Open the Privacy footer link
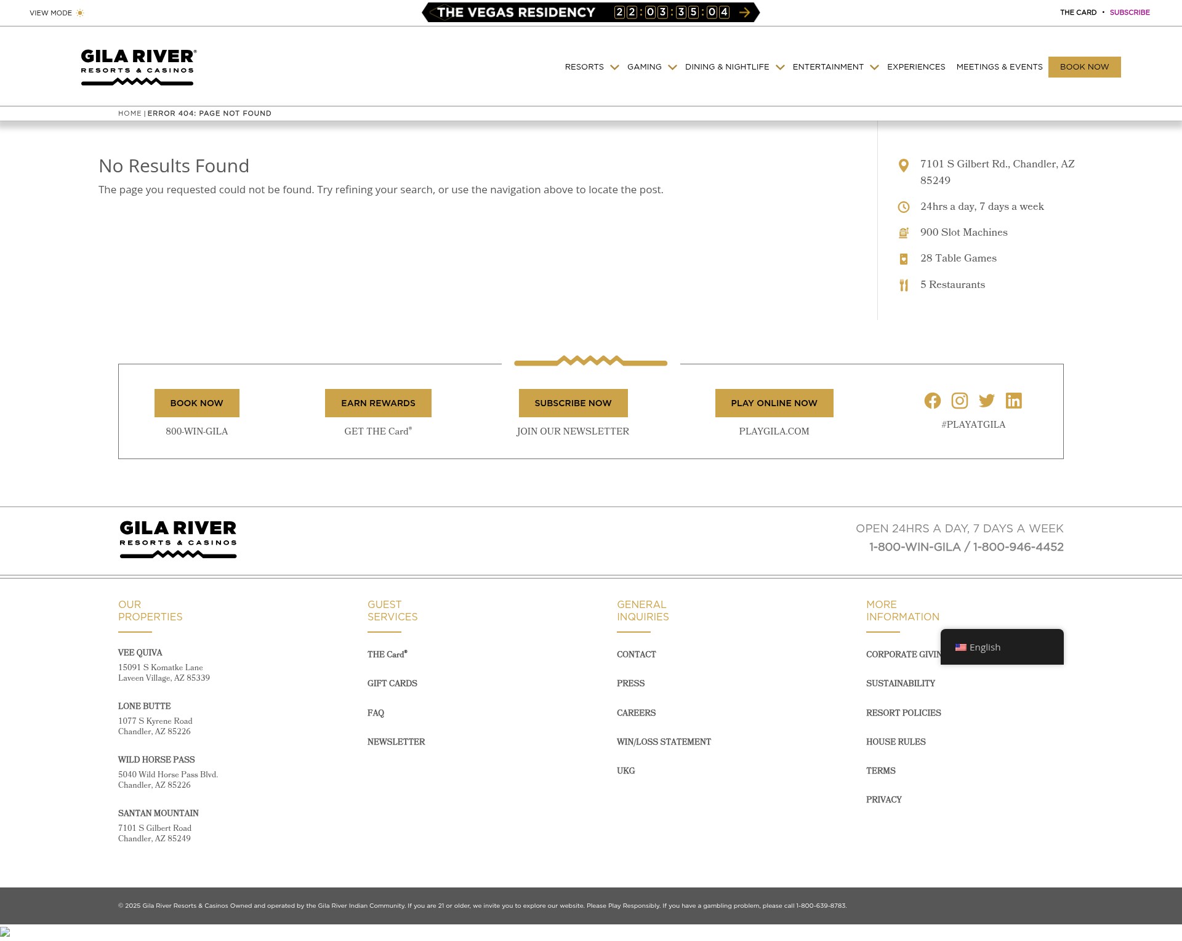This screenshot has height=941, width=1182. pyautogui.click(x=883, y=799)
